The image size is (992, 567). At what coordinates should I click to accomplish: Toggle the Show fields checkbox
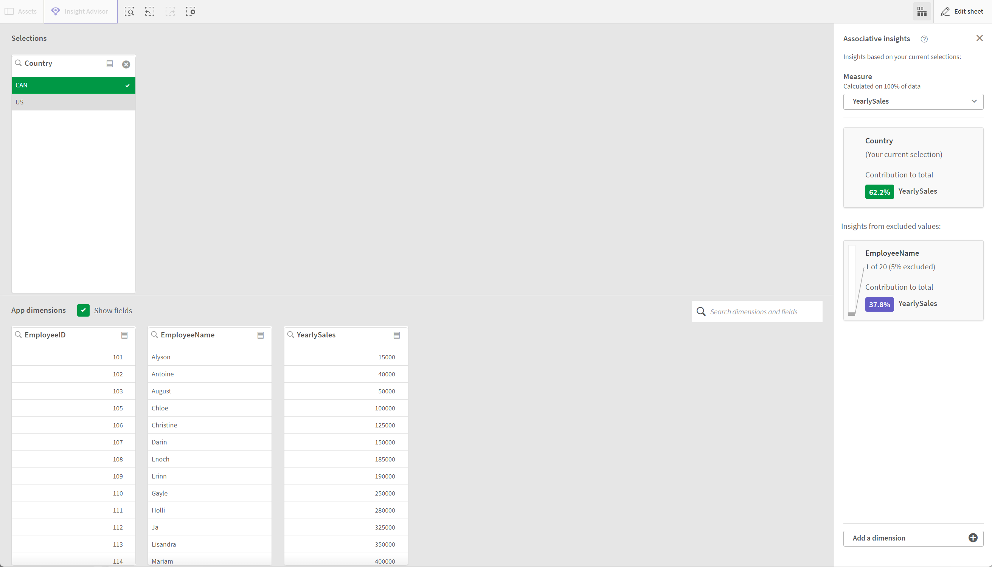click(x=83, y=310)
